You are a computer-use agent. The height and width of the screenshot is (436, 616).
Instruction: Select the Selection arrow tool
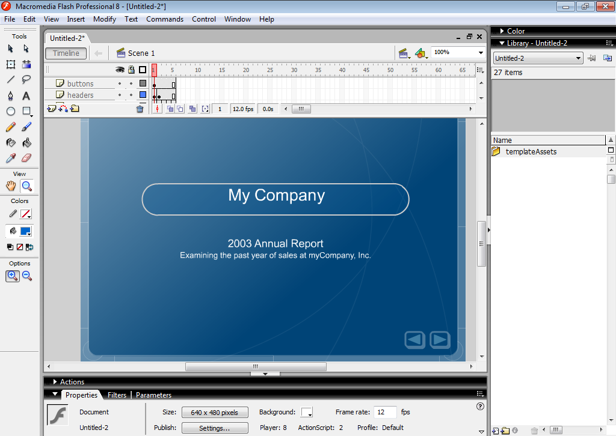point(11,49)
